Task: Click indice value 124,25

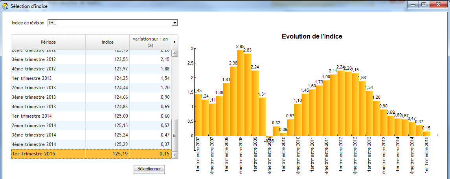Action: click(x=121, y=78)
